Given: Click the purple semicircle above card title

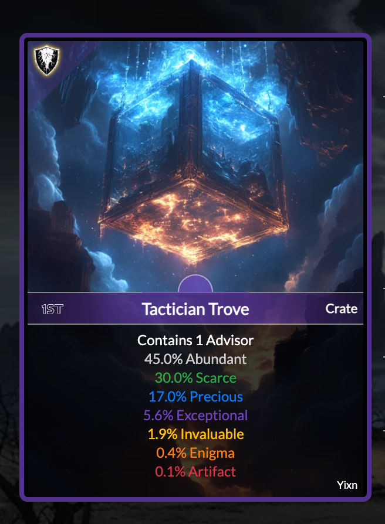Looking at the screenshot, I should point(195,284).
